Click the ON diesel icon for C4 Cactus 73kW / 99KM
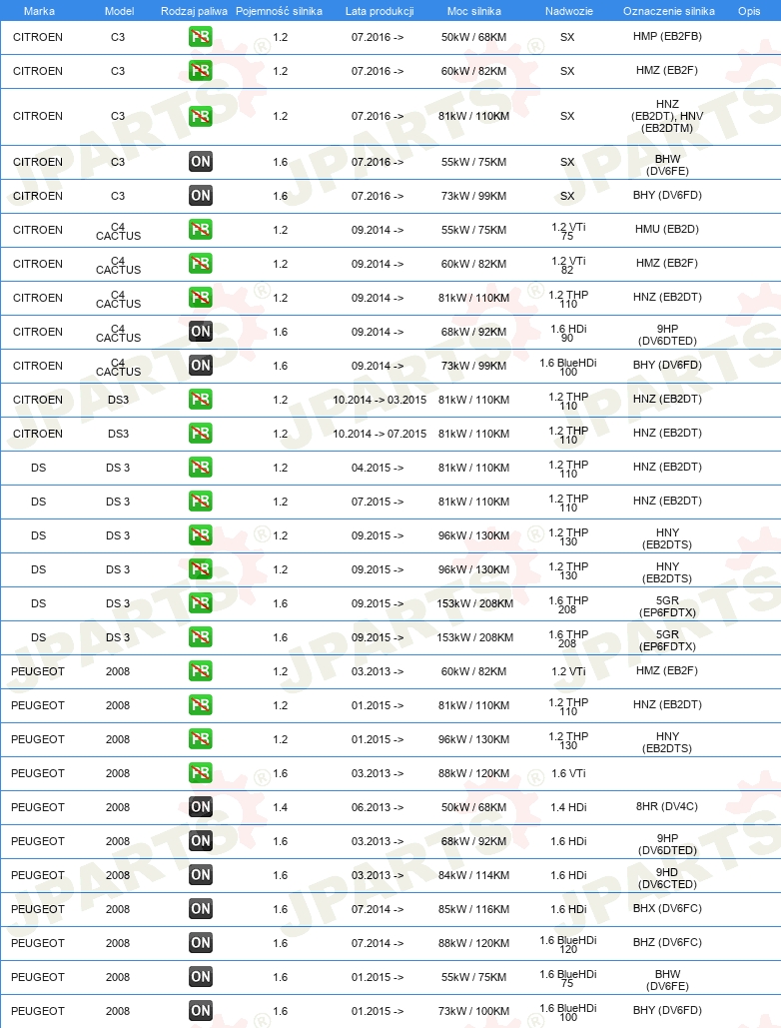The image size is (781, 1028). [x=201, y=366]
